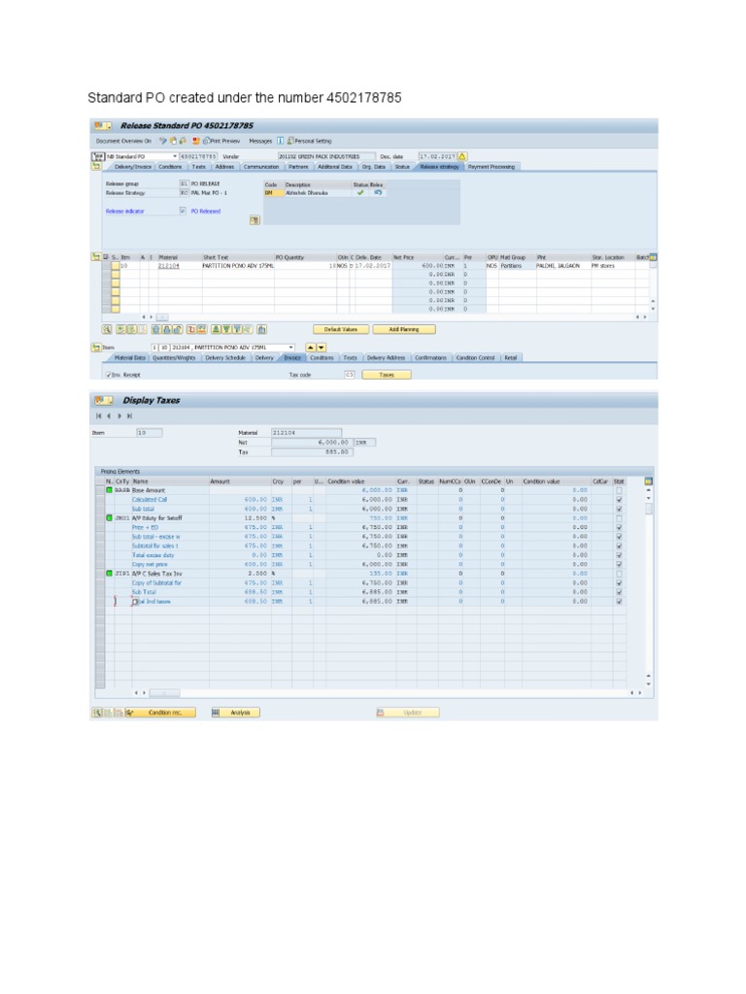Click the magnifier icon left of Condition rec.
746x994 pixels.
point(97,712)
